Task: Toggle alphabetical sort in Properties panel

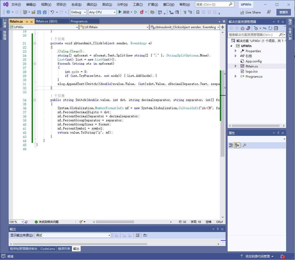Action: (237, 145)
